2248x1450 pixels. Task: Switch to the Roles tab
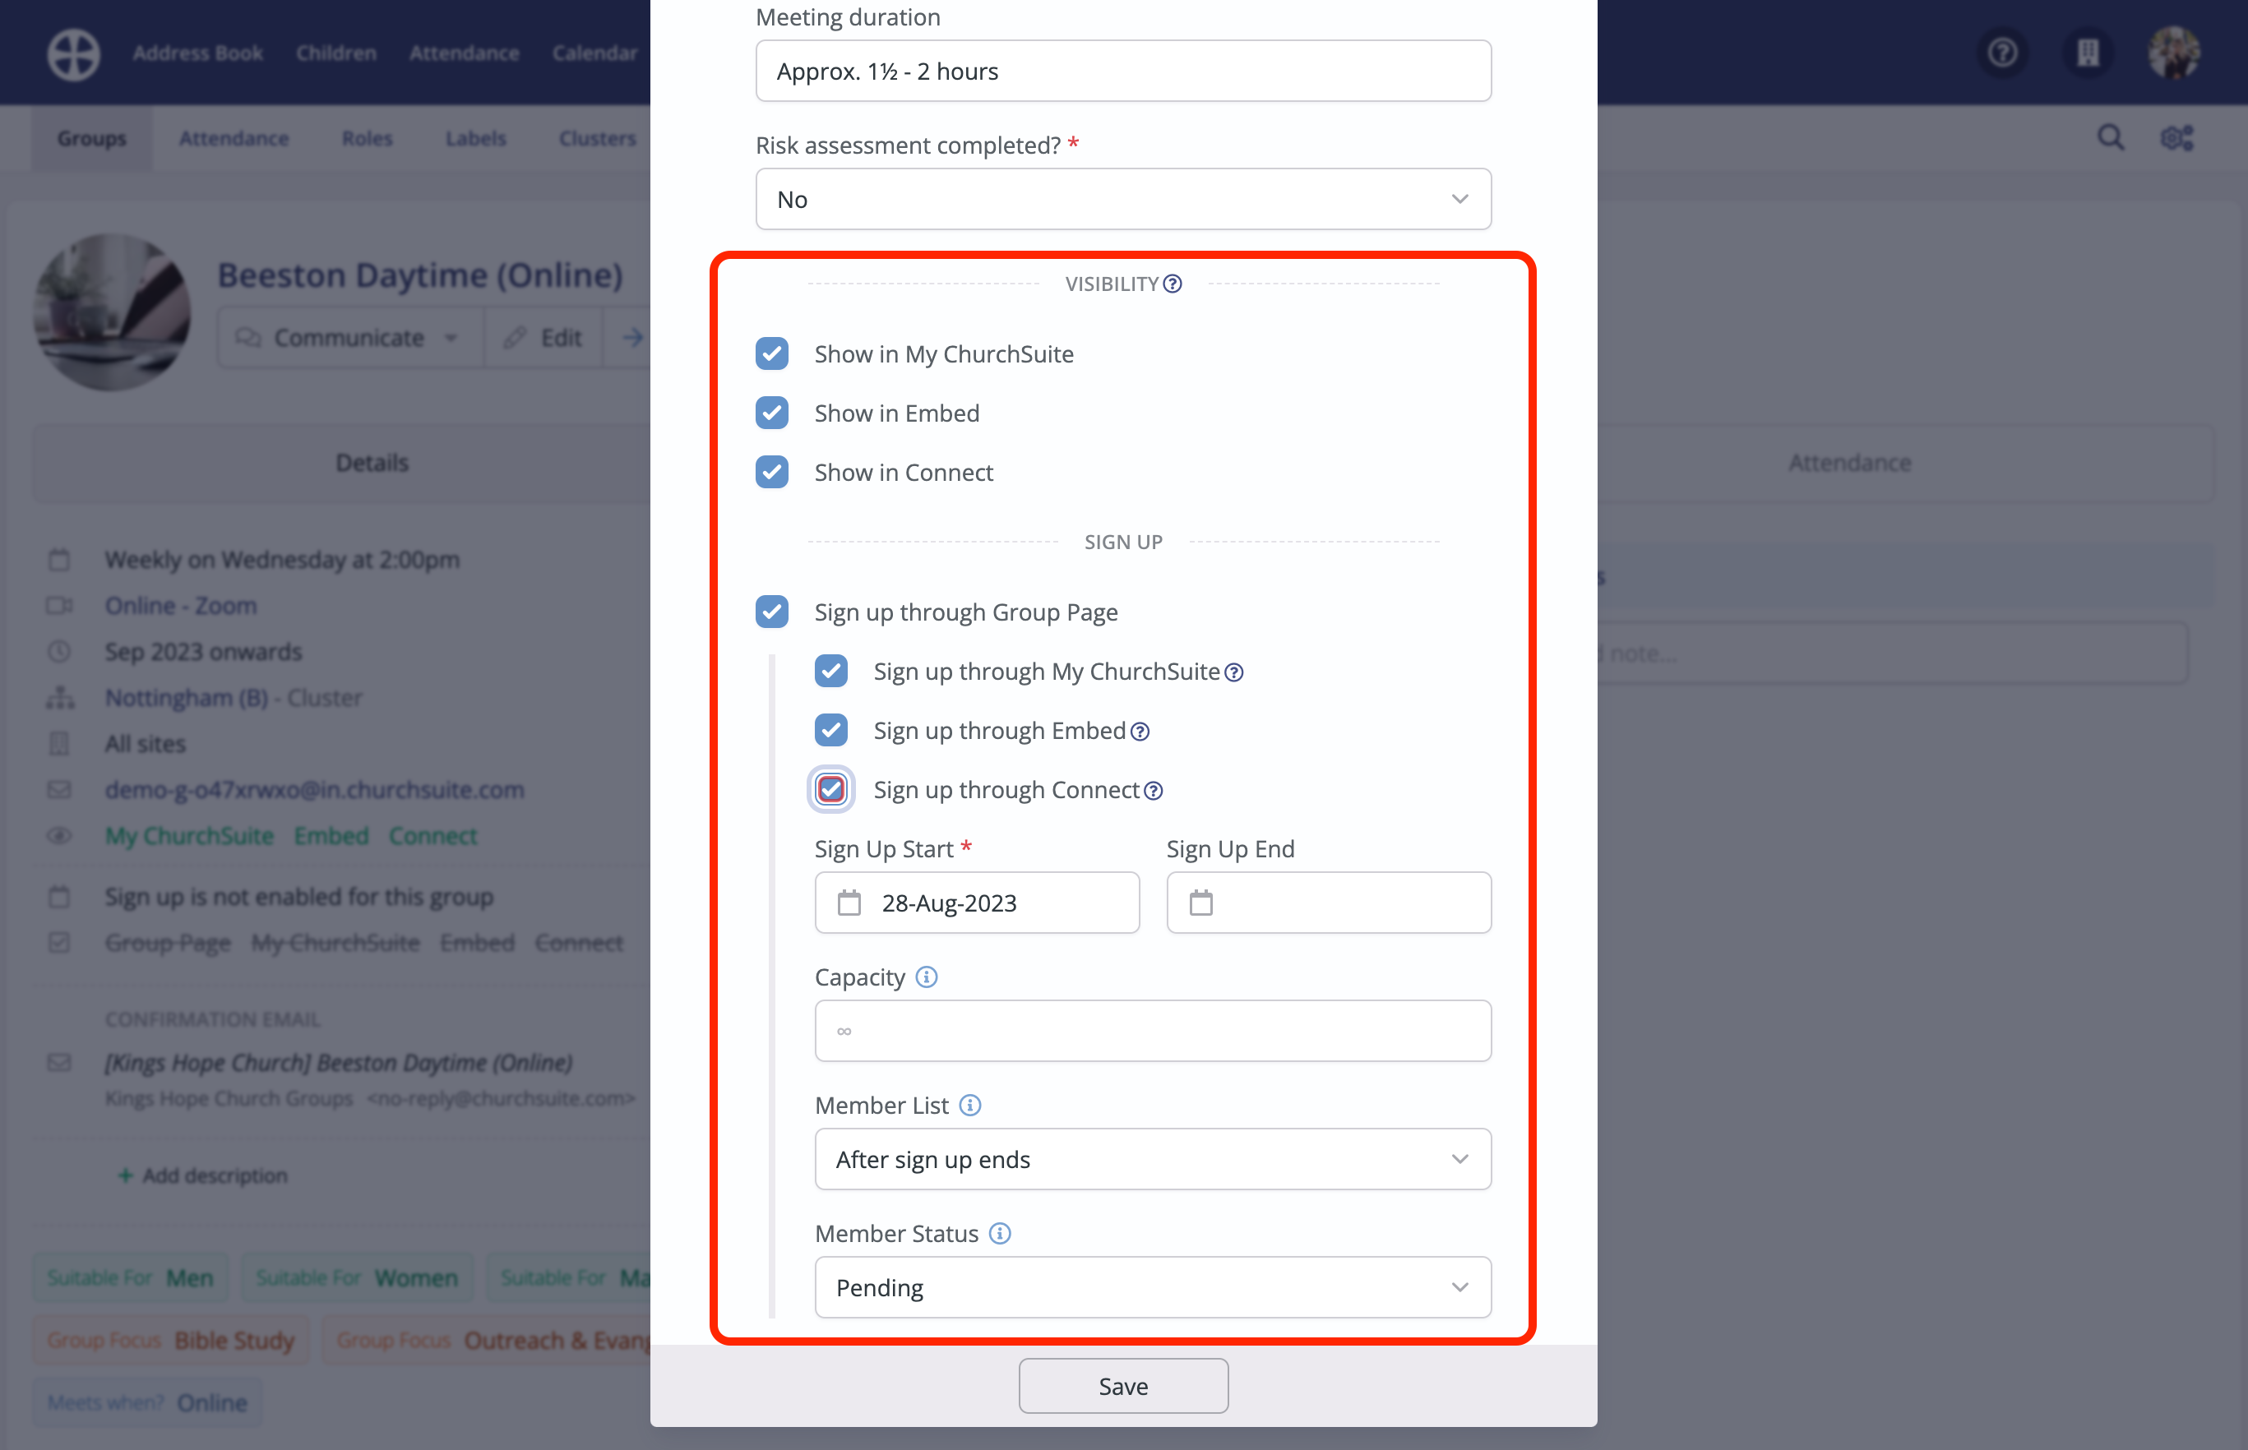(x=367, y=138)
